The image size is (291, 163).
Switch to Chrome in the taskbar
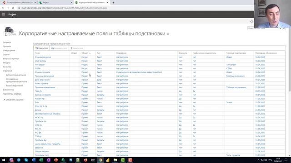[x=100, y=160]
